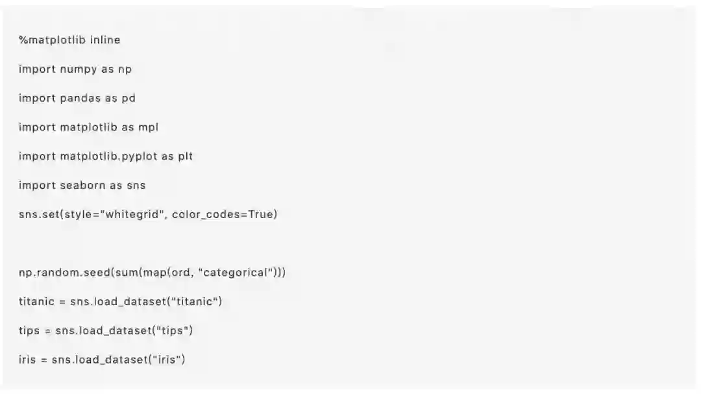Click the np.random.seed function name
The height and width of the screenshot is (394, 701).
pos(65,273)
